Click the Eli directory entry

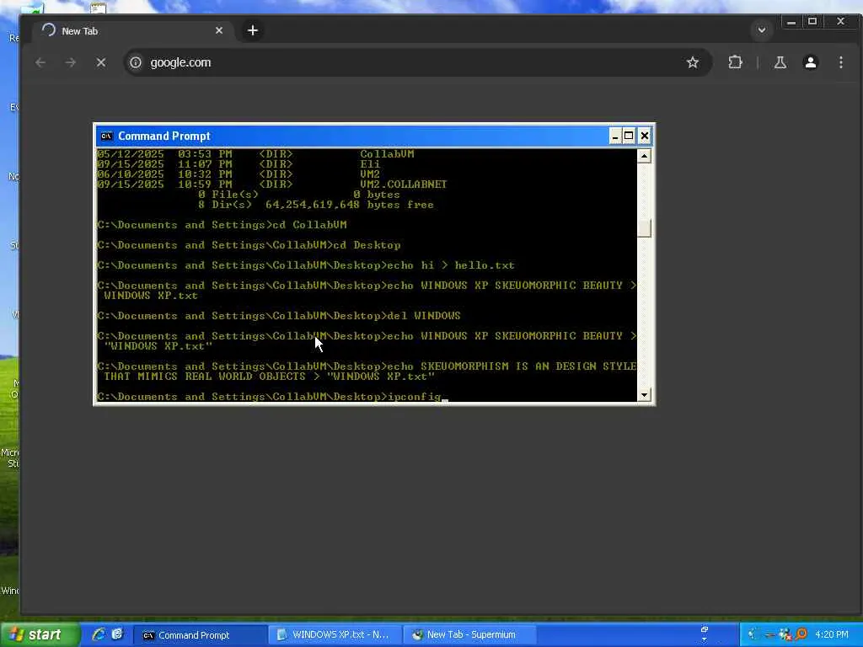tap(370, 164)
